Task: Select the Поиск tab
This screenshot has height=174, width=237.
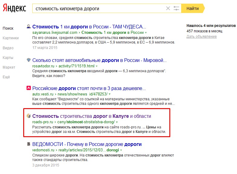Action: (x=8, y=28)
